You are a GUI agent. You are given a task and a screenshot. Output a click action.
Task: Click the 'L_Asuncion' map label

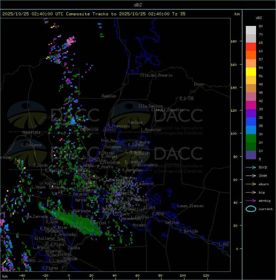pos(151,130)
